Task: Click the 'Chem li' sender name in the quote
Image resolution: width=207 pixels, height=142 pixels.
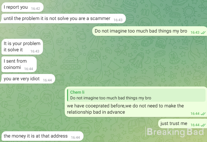Action: click(x=77, y=92)
